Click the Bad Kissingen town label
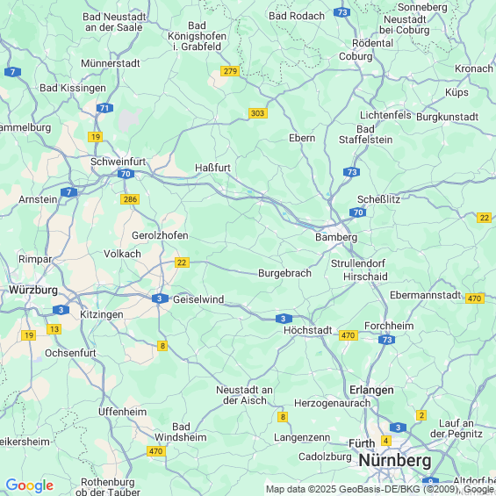This screenshot has width=496, height=496. [x=73, y=88]
